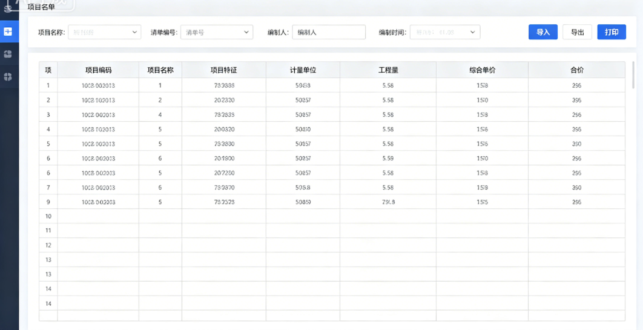Viewport: 643px width, 330px height.
Task: Click the vertical scrollbar on the table
Action: click(633, 74)
